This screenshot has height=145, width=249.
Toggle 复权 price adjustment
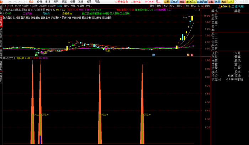[x=152, y=6]
